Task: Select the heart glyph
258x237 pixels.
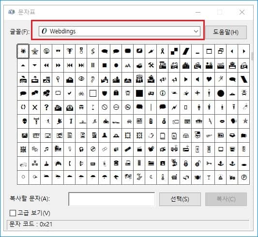Action: click(209, 79)
